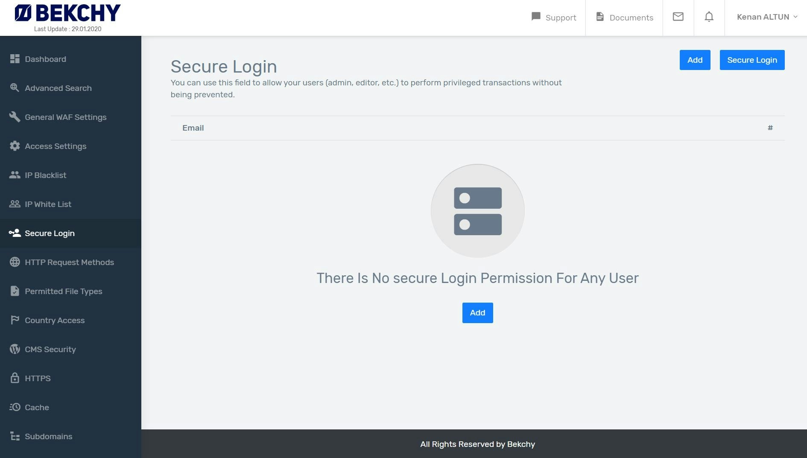The width and height of the screenshot is (807, 458).
Task: Click 'There Is No secure Login Permission' message
Action: point(477,278)
